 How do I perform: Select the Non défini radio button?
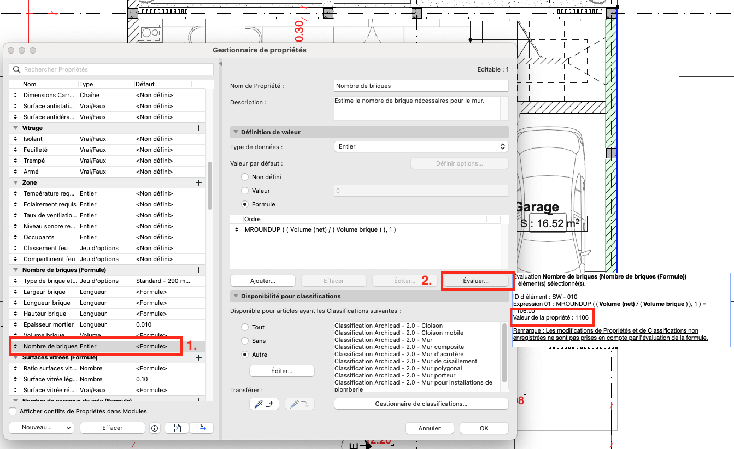pyautogui.click(x=245, y=177)
